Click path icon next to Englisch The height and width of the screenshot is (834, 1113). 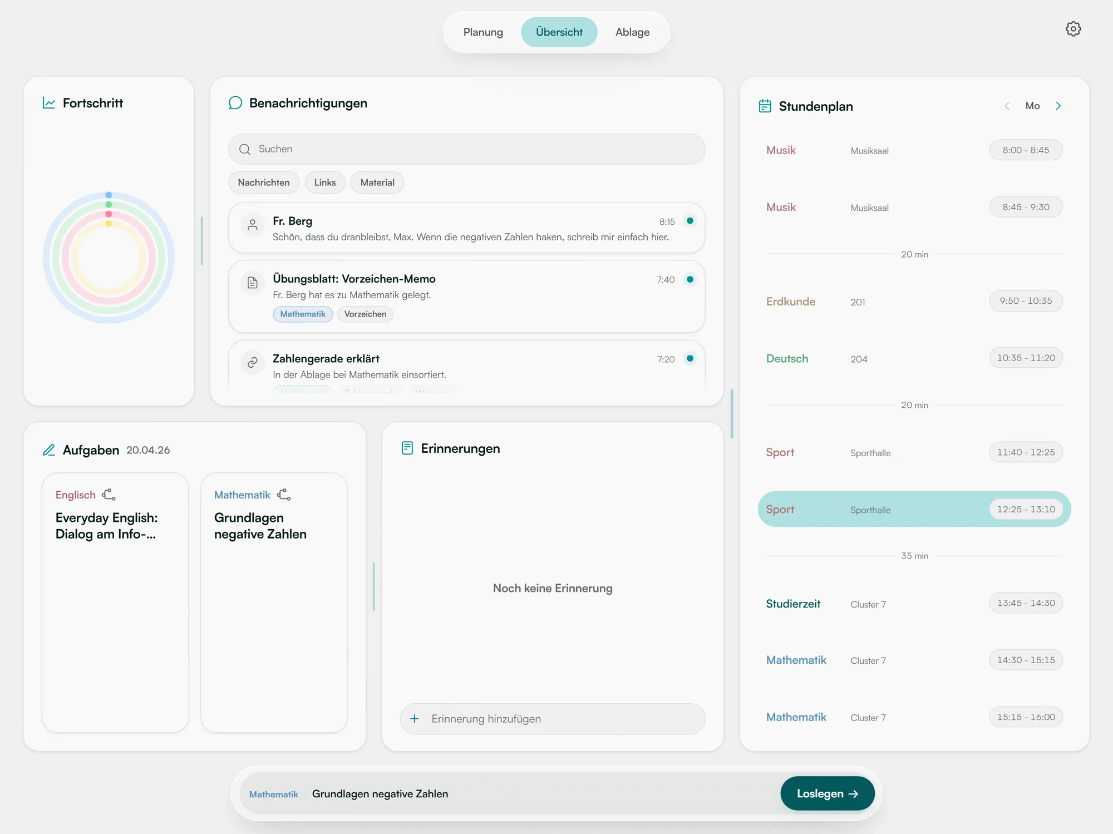tap(109, 494)
